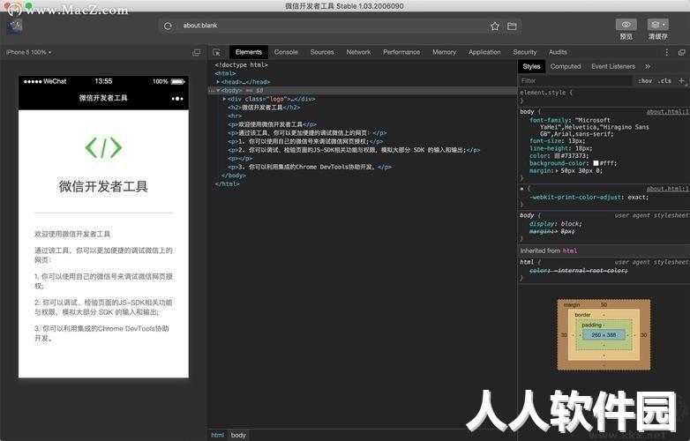Open about.html:1 link for * rule

click(667, 189)
